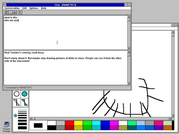This screenshot has height=134, width=179.
Task: Click the up arrow of the bottom chat pane scrollbar
Action: point(129,52)
